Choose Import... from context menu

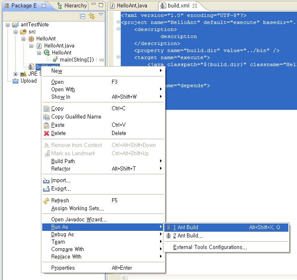[x=103, y=180]
